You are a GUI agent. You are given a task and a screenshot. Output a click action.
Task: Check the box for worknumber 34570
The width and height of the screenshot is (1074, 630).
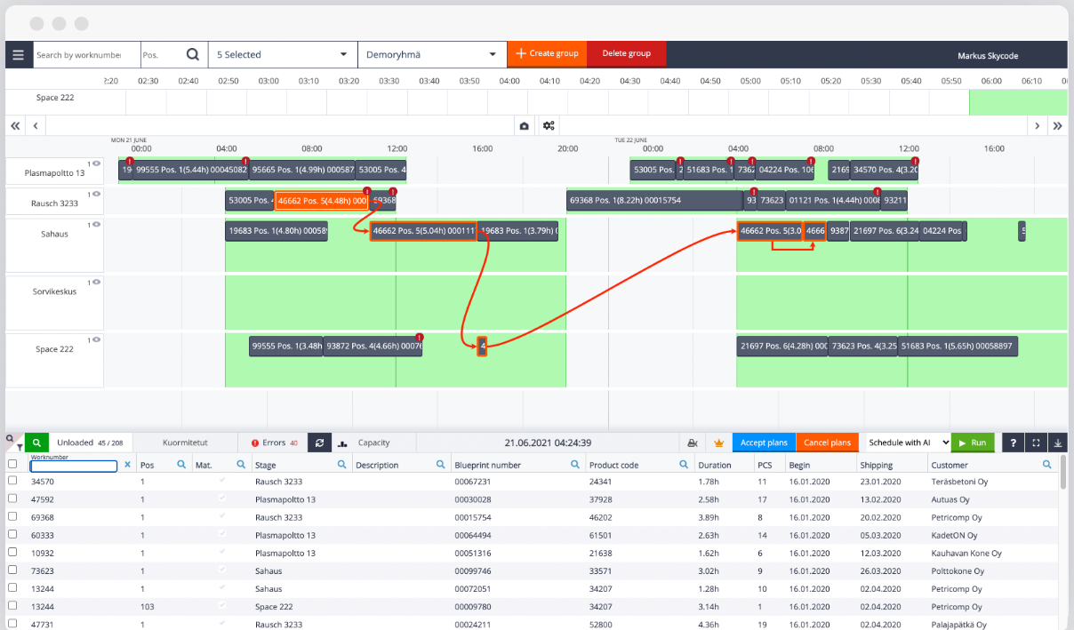(12, 481)
